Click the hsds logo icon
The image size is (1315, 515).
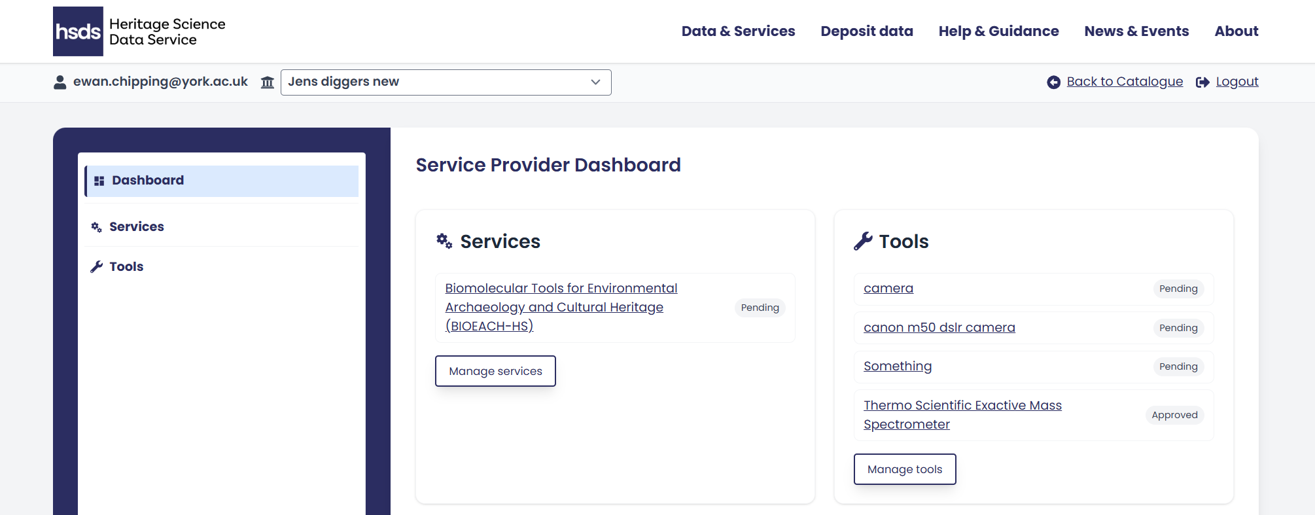click(x=78, y=31)
